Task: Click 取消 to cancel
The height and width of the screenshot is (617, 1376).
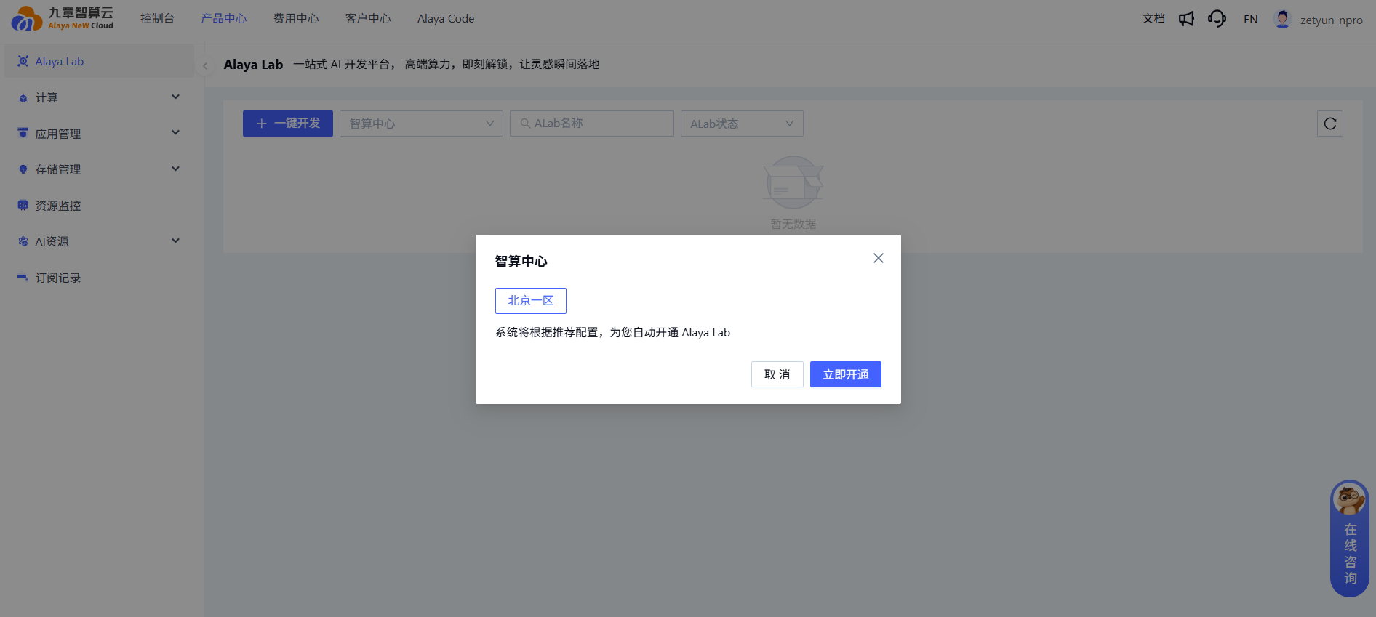Action: 777,374
